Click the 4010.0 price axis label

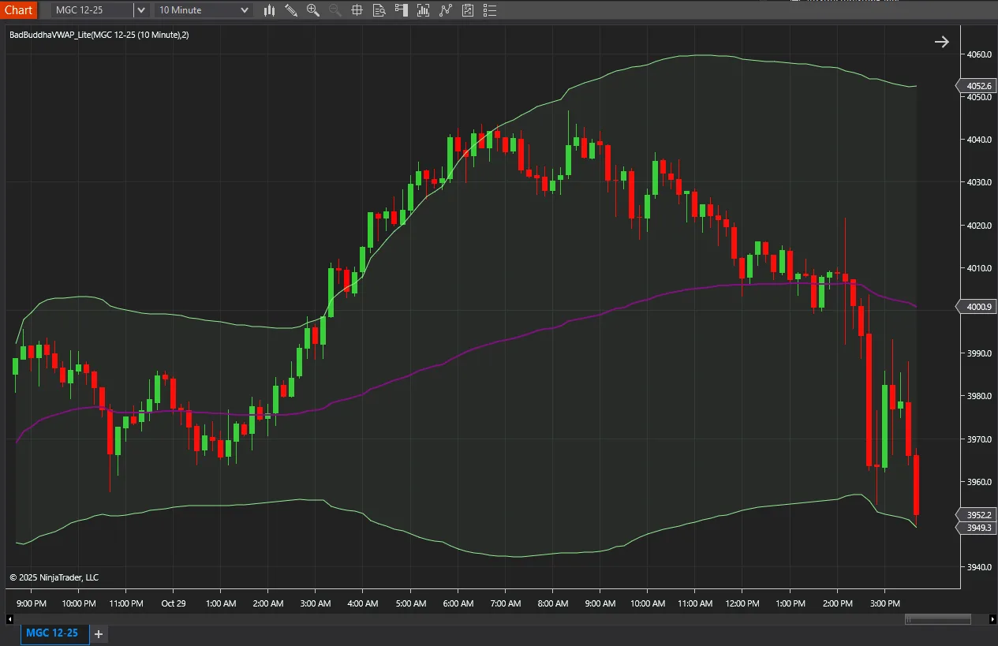(978, 268)
